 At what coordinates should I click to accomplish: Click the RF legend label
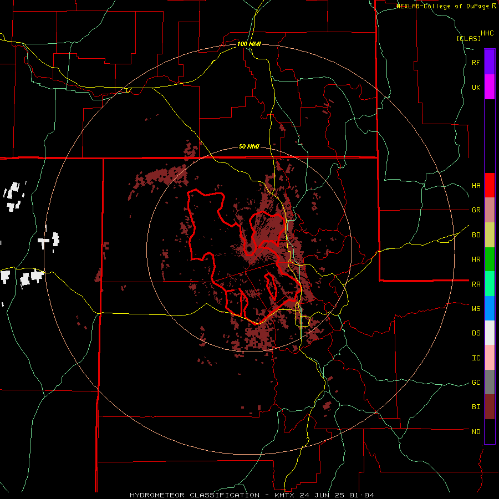(x=476, y=62)
